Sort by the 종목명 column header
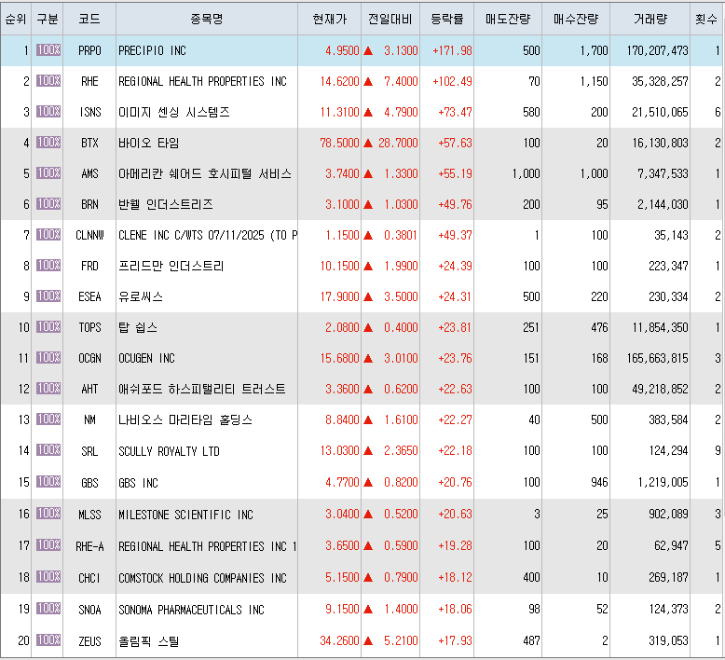 pyautogui.click(x=207, y=19)
